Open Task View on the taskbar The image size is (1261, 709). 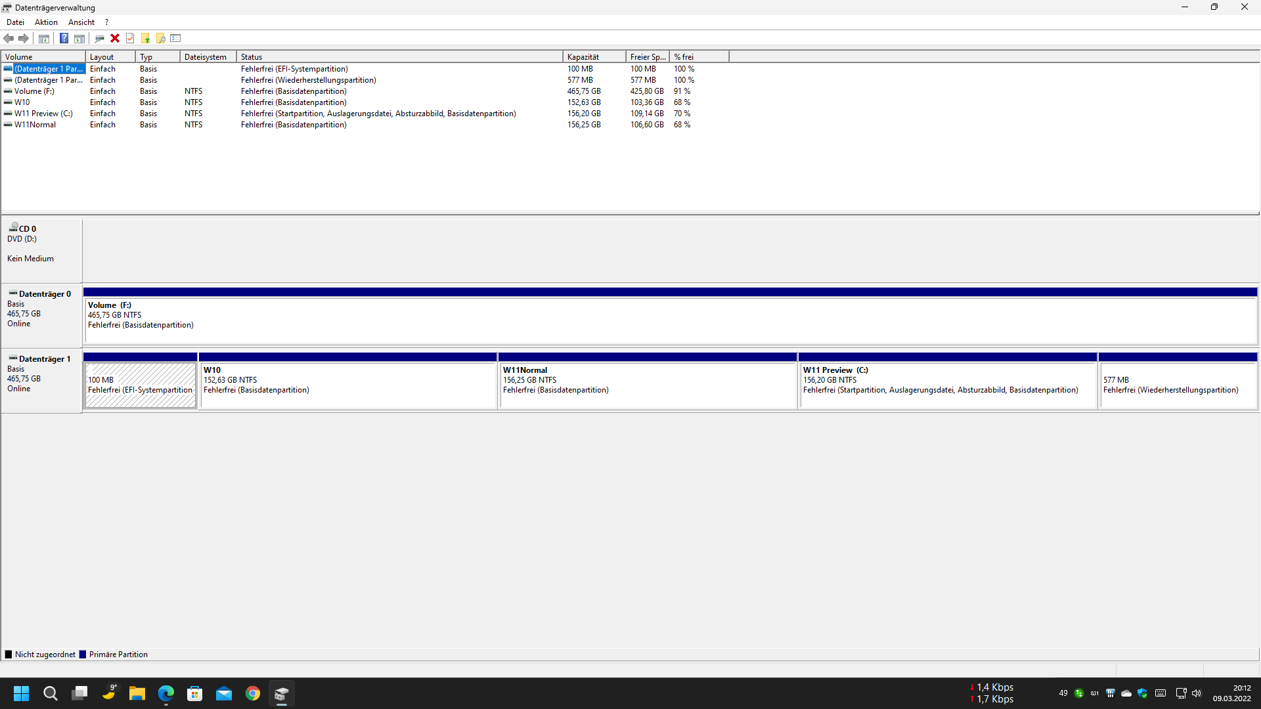[79, 693]
